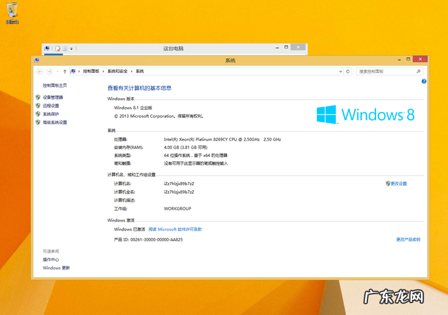This screenshot has width=448, height=315.
Task: Maximize the 这台电脑 window
Action: pyautogui.click(x=286, y=47)
